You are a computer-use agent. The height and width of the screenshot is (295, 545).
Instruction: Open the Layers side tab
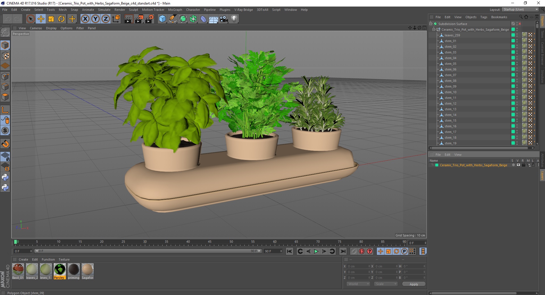(542, 176)
